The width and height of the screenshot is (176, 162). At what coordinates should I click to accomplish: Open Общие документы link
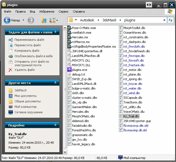tap(28, 101)
